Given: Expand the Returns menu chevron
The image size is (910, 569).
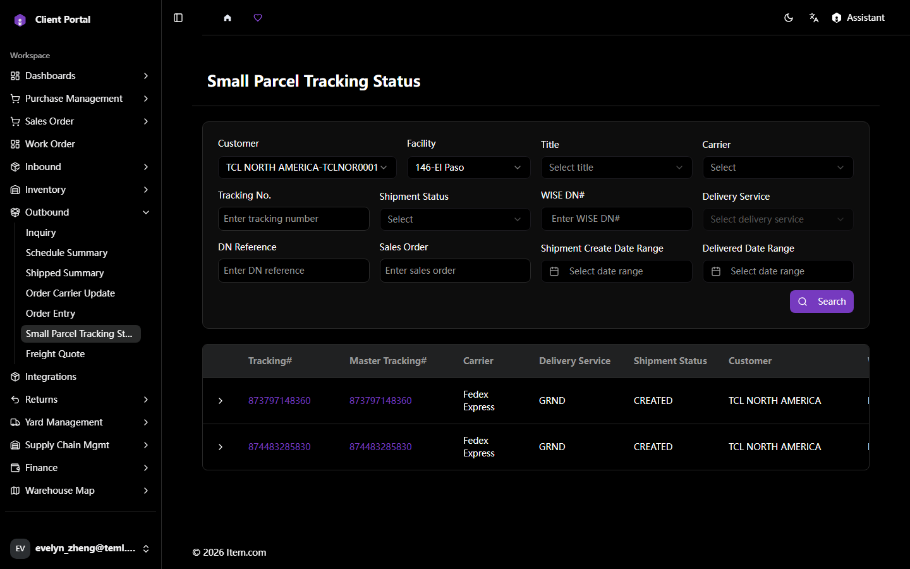Looking at the screenshot, I should (x=146, y=400).
